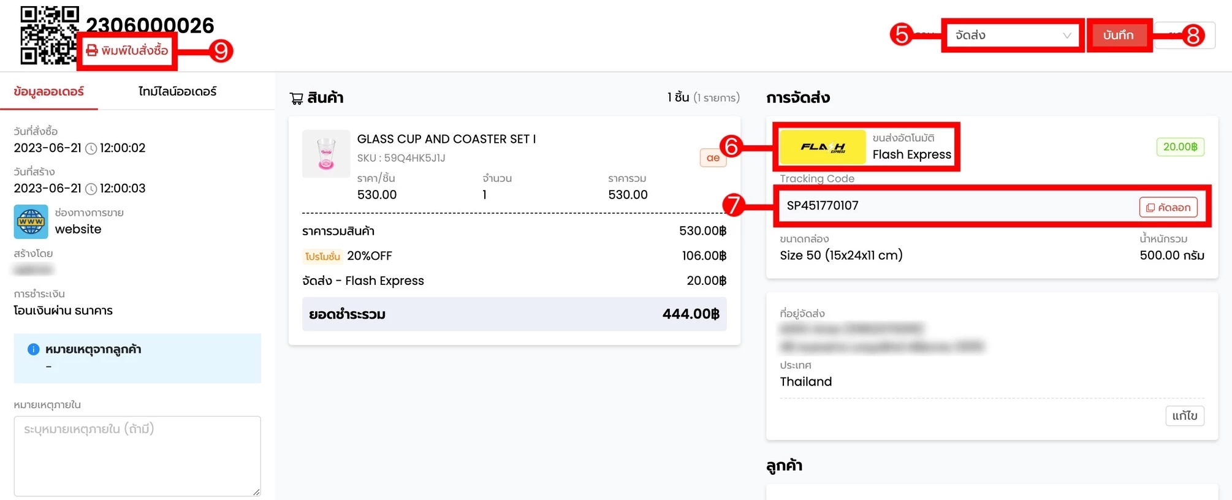
Task: Click the clock icon beside 12:00:03
Action: (x=91, y=189)
